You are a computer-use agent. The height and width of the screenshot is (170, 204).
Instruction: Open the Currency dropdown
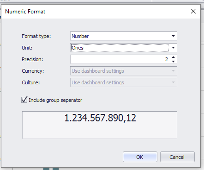(x=124, y=71)
